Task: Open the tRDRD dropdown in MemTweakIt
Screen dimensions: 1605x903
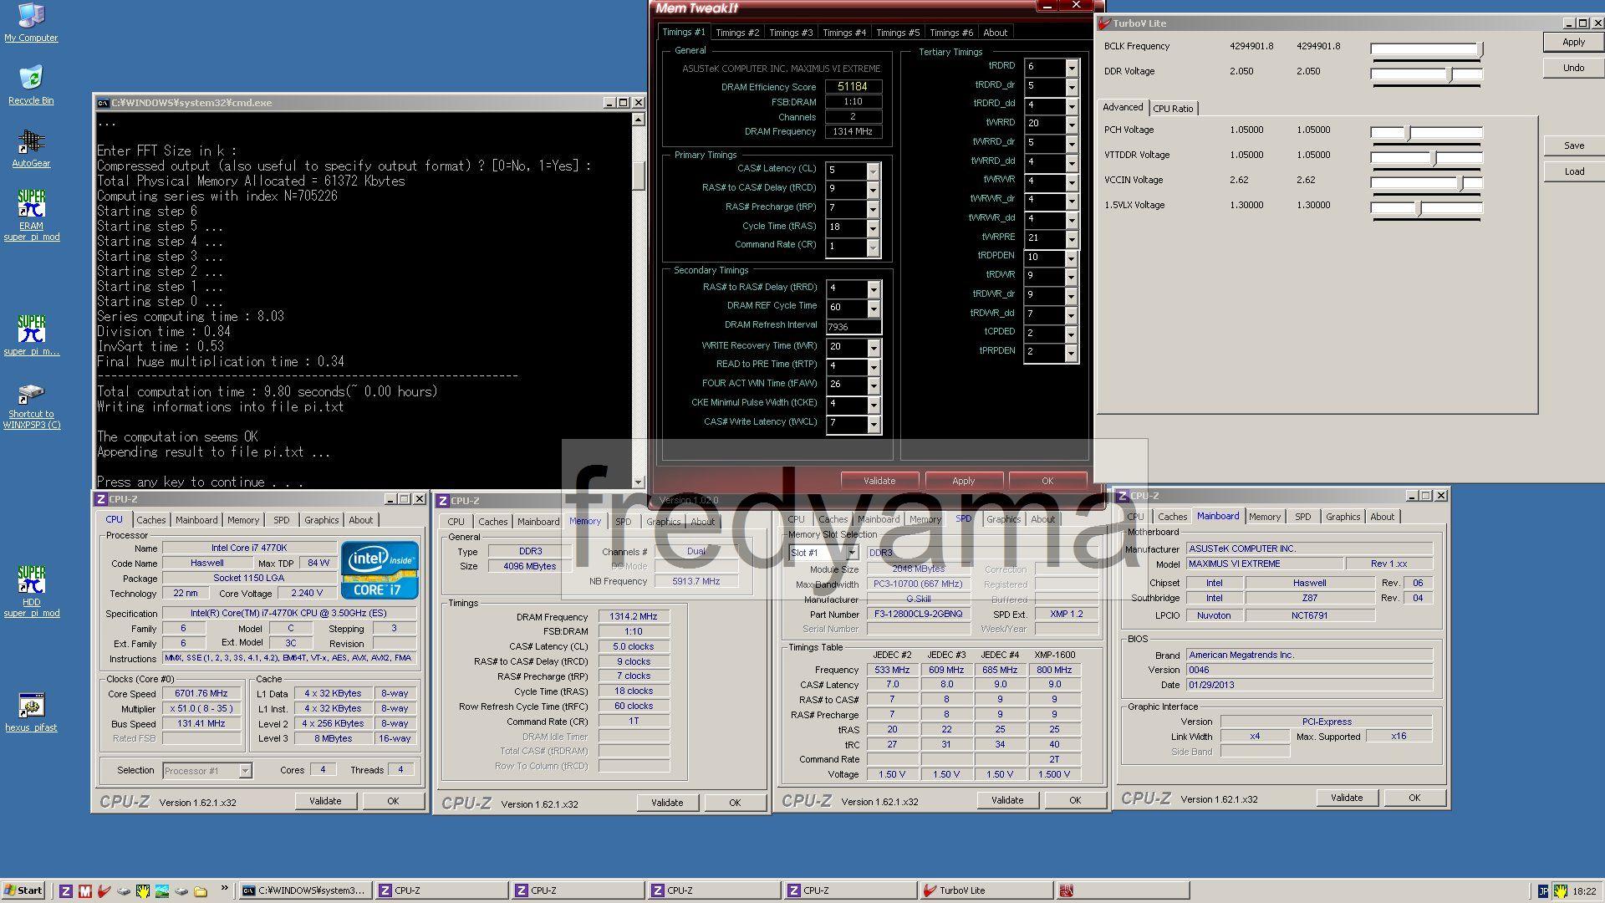Action: point(1072,67)
